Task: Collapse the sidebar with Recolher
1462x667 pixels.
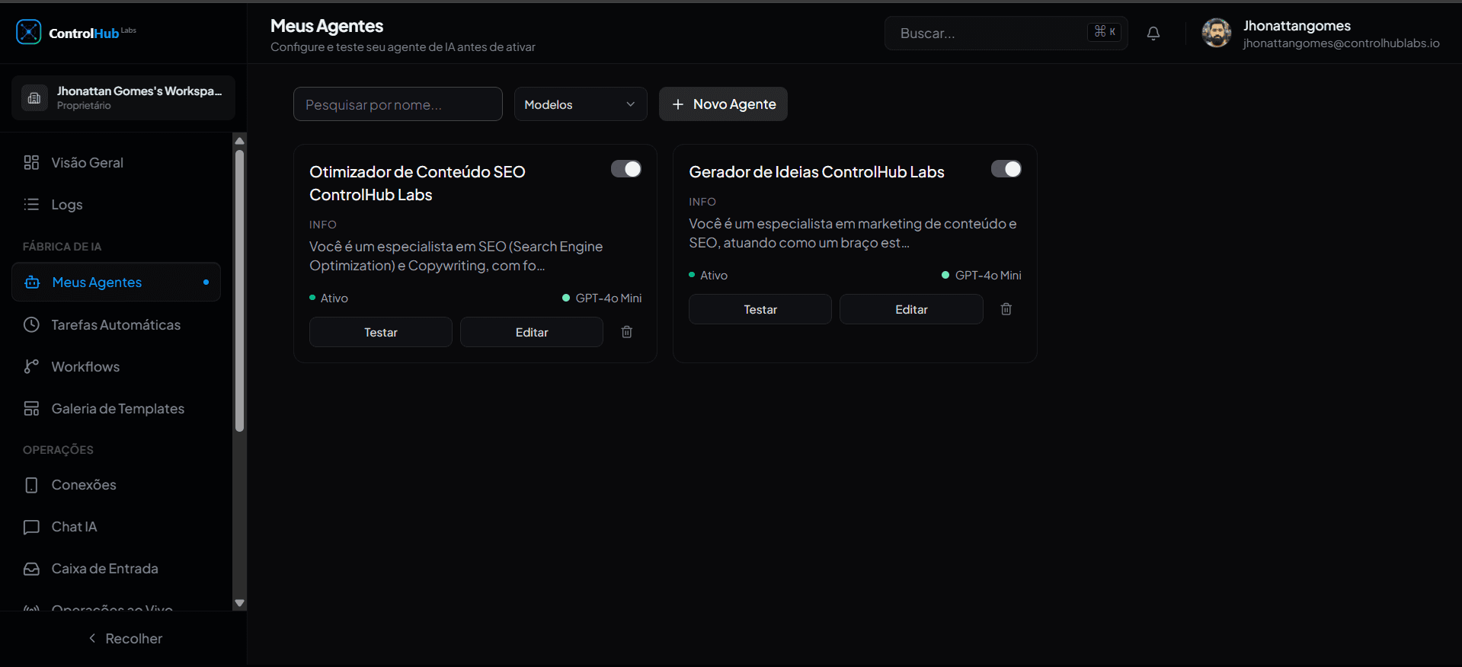Action: coord(123,638)
